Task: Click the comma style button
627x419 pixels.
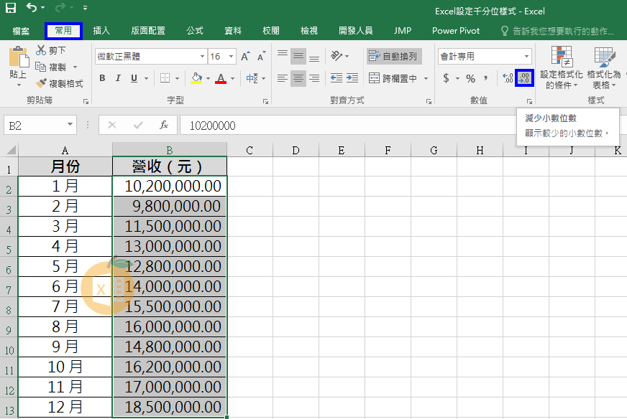Action: click(x=487, y=78)
